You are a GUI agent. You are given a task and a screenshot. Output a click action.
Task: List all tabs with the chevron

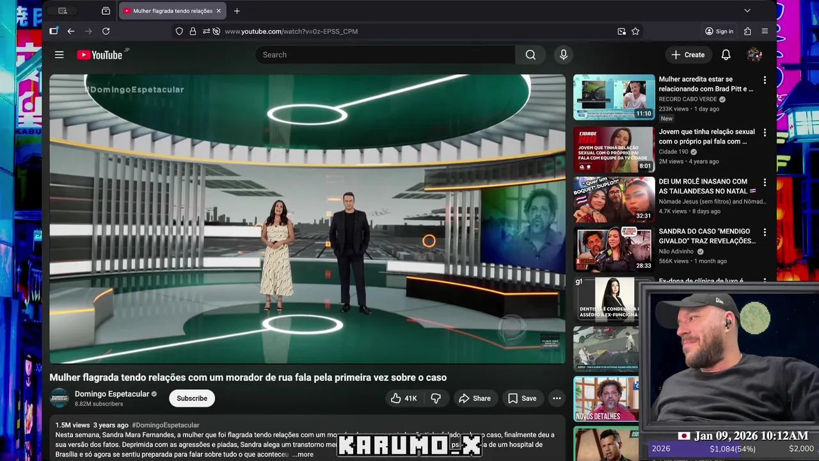pos(747,11)
